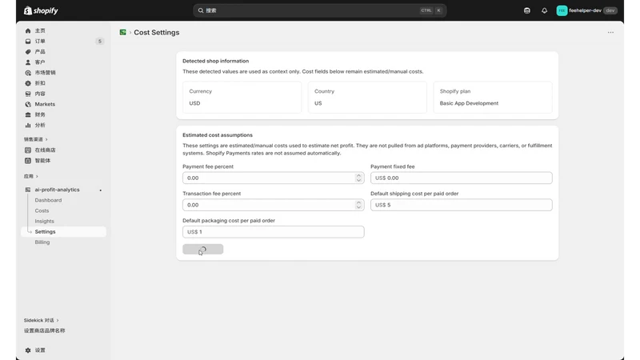This screenshot has height=360, width=640.
Task: Click the Basic App Development plan value
Action: pos(469,103)
